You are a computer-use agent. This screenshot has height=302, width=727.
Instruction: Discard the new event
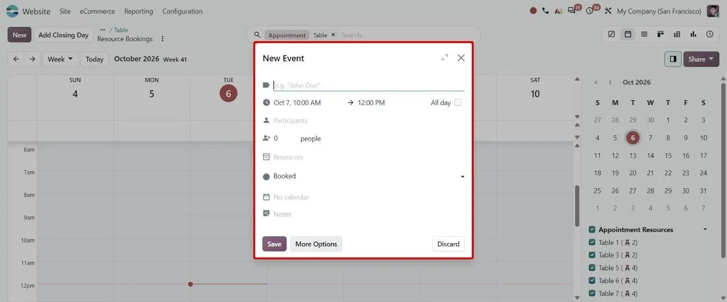click(448, 244)
